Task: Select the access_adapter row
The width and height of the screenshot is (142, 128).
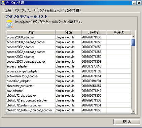Action: pos(69,66)
